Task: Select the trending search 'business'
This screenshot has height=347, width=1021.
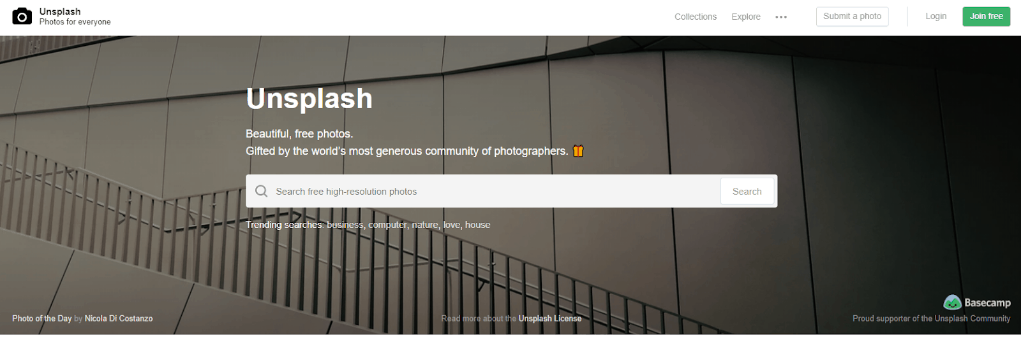Action: tap(345, 225)
